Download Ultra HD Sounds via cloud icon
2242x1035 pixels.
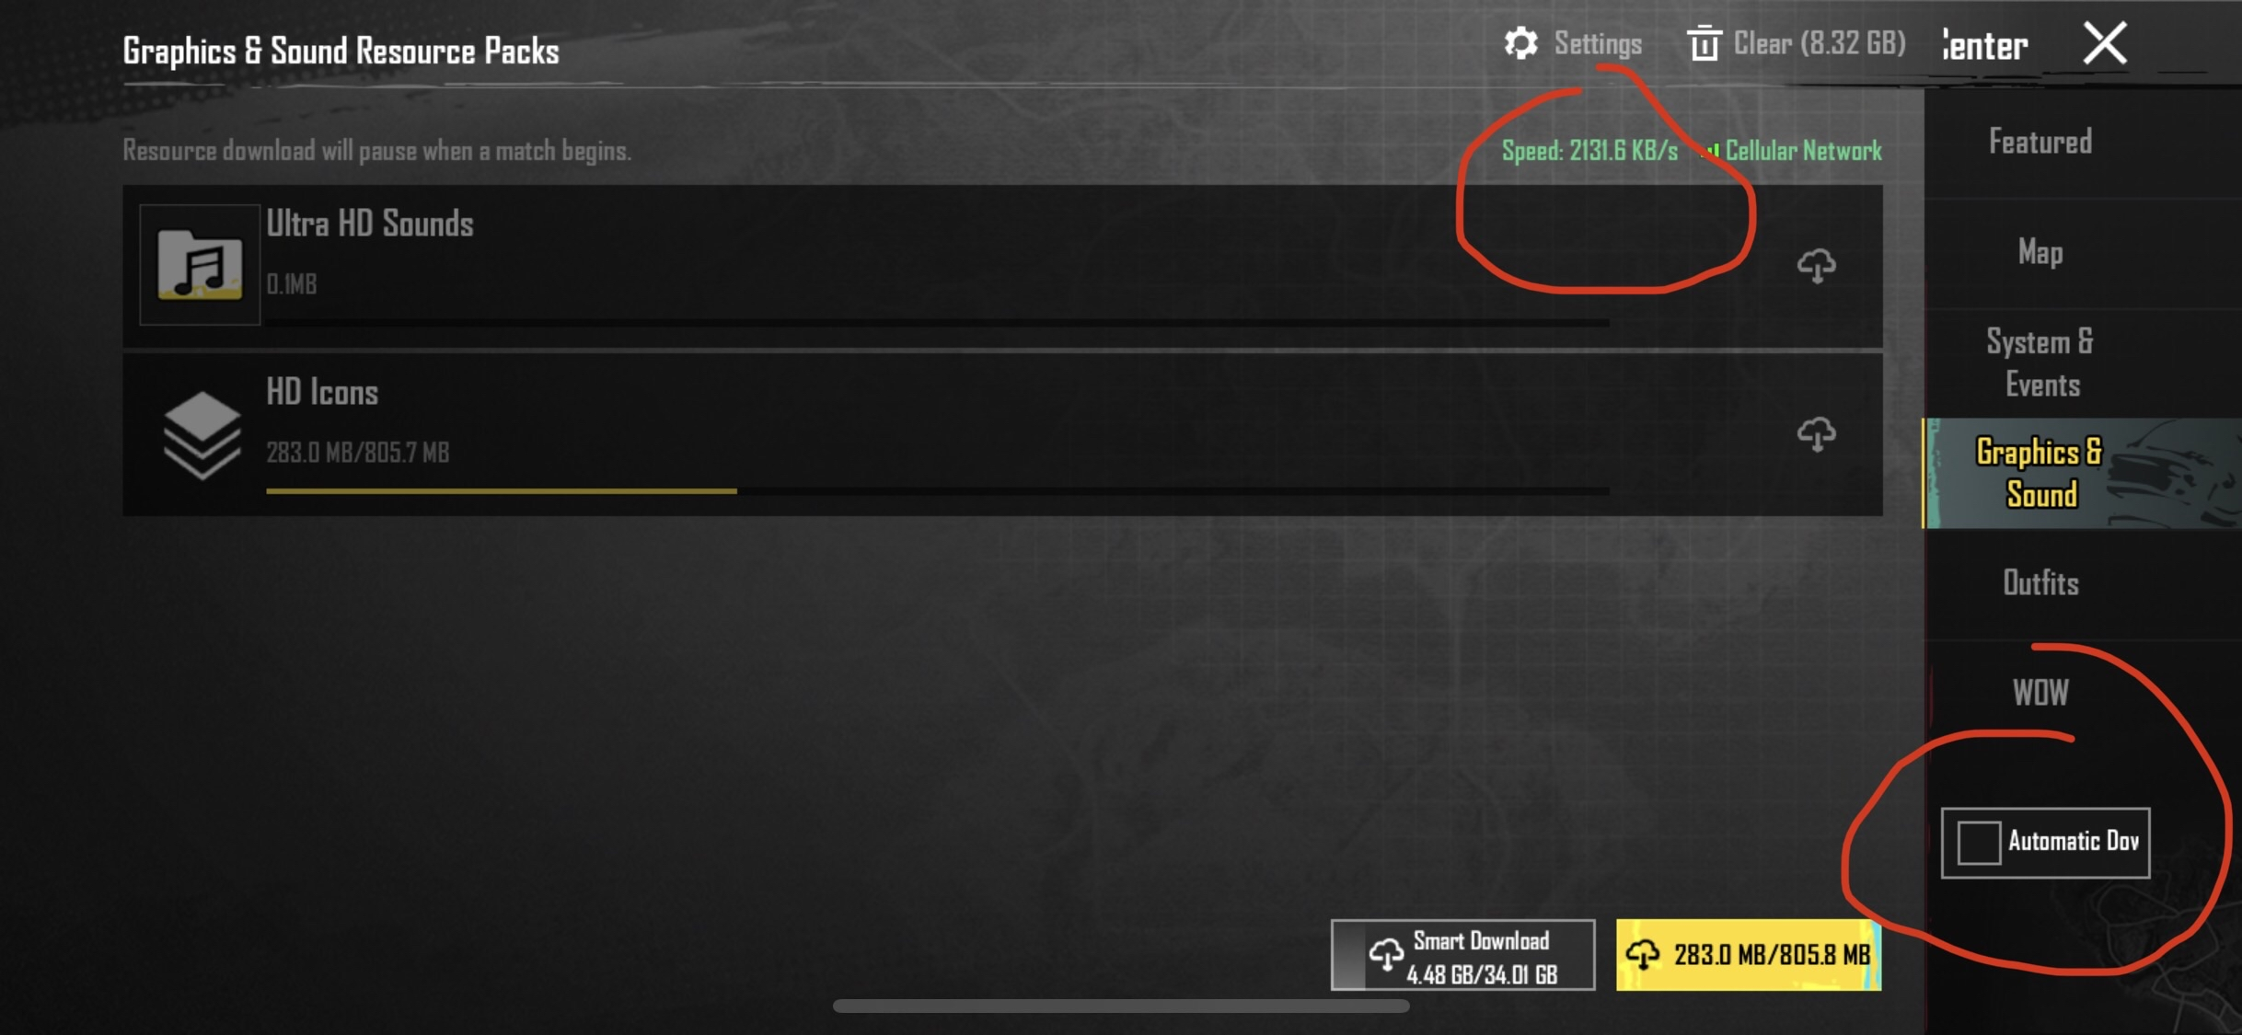tap(1816, 266)
